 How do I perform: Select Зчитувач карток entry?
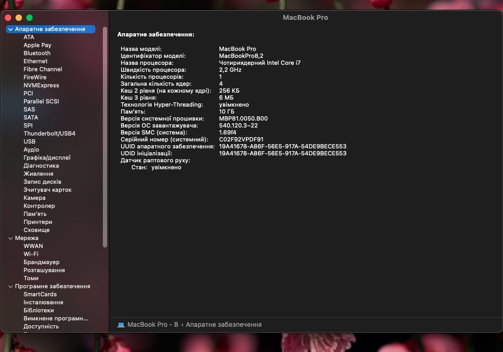click(48, 190)
